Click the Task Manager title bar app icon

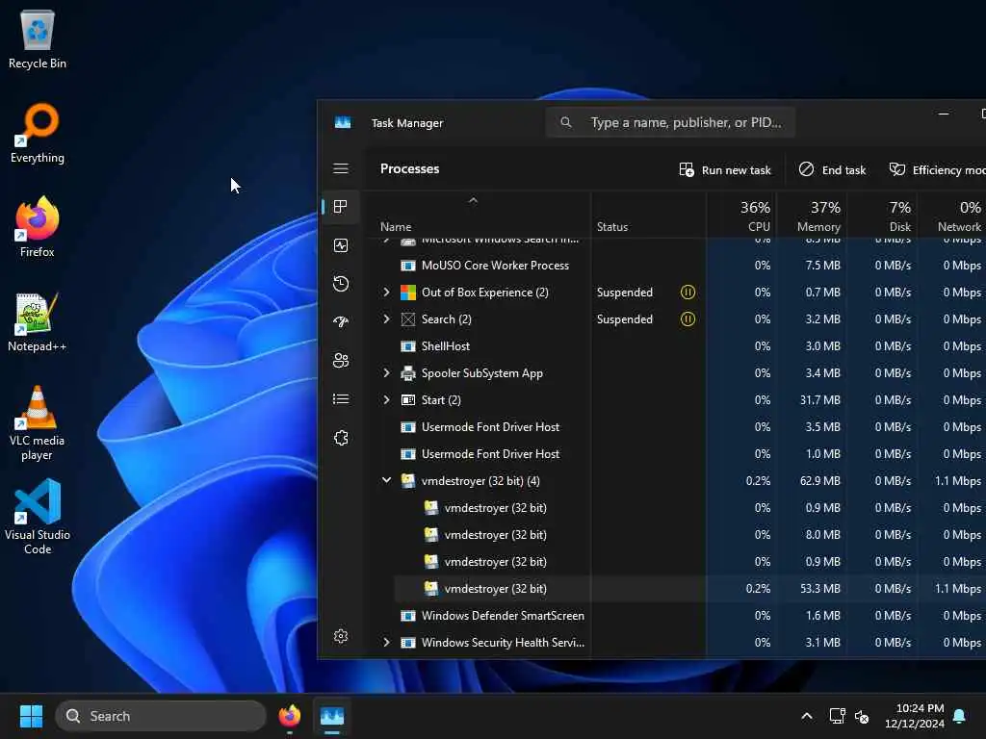pyautogui.click(x=343, y=122)
